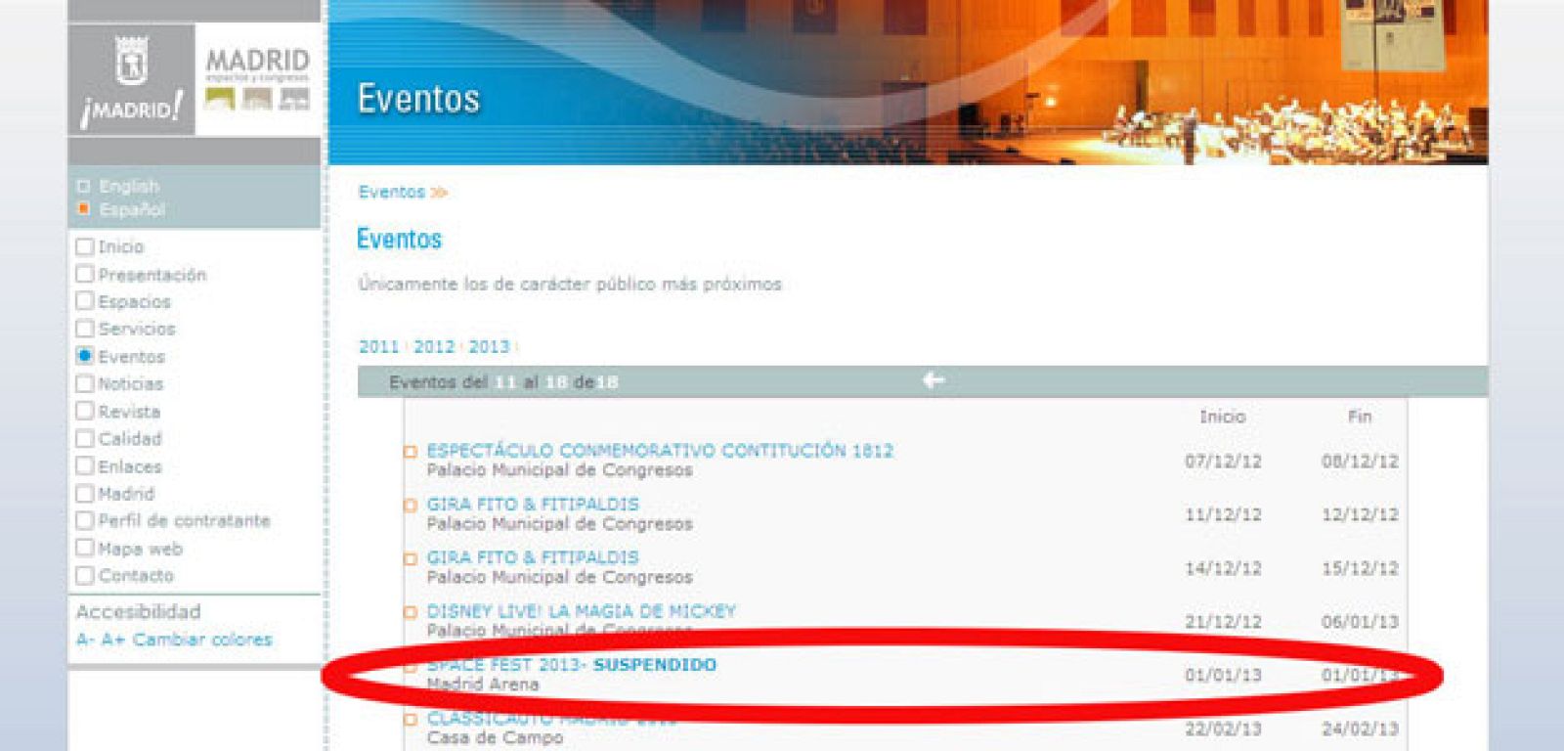The height and width of the screenshot is (751, 1564).
Task: Click start date 21/12/12
Action: 1223,622
